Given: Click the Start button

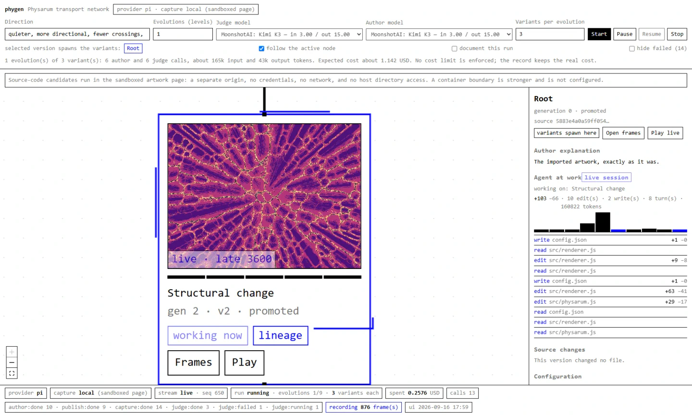Looking at the screenshot, I should (x=599, y=34).
